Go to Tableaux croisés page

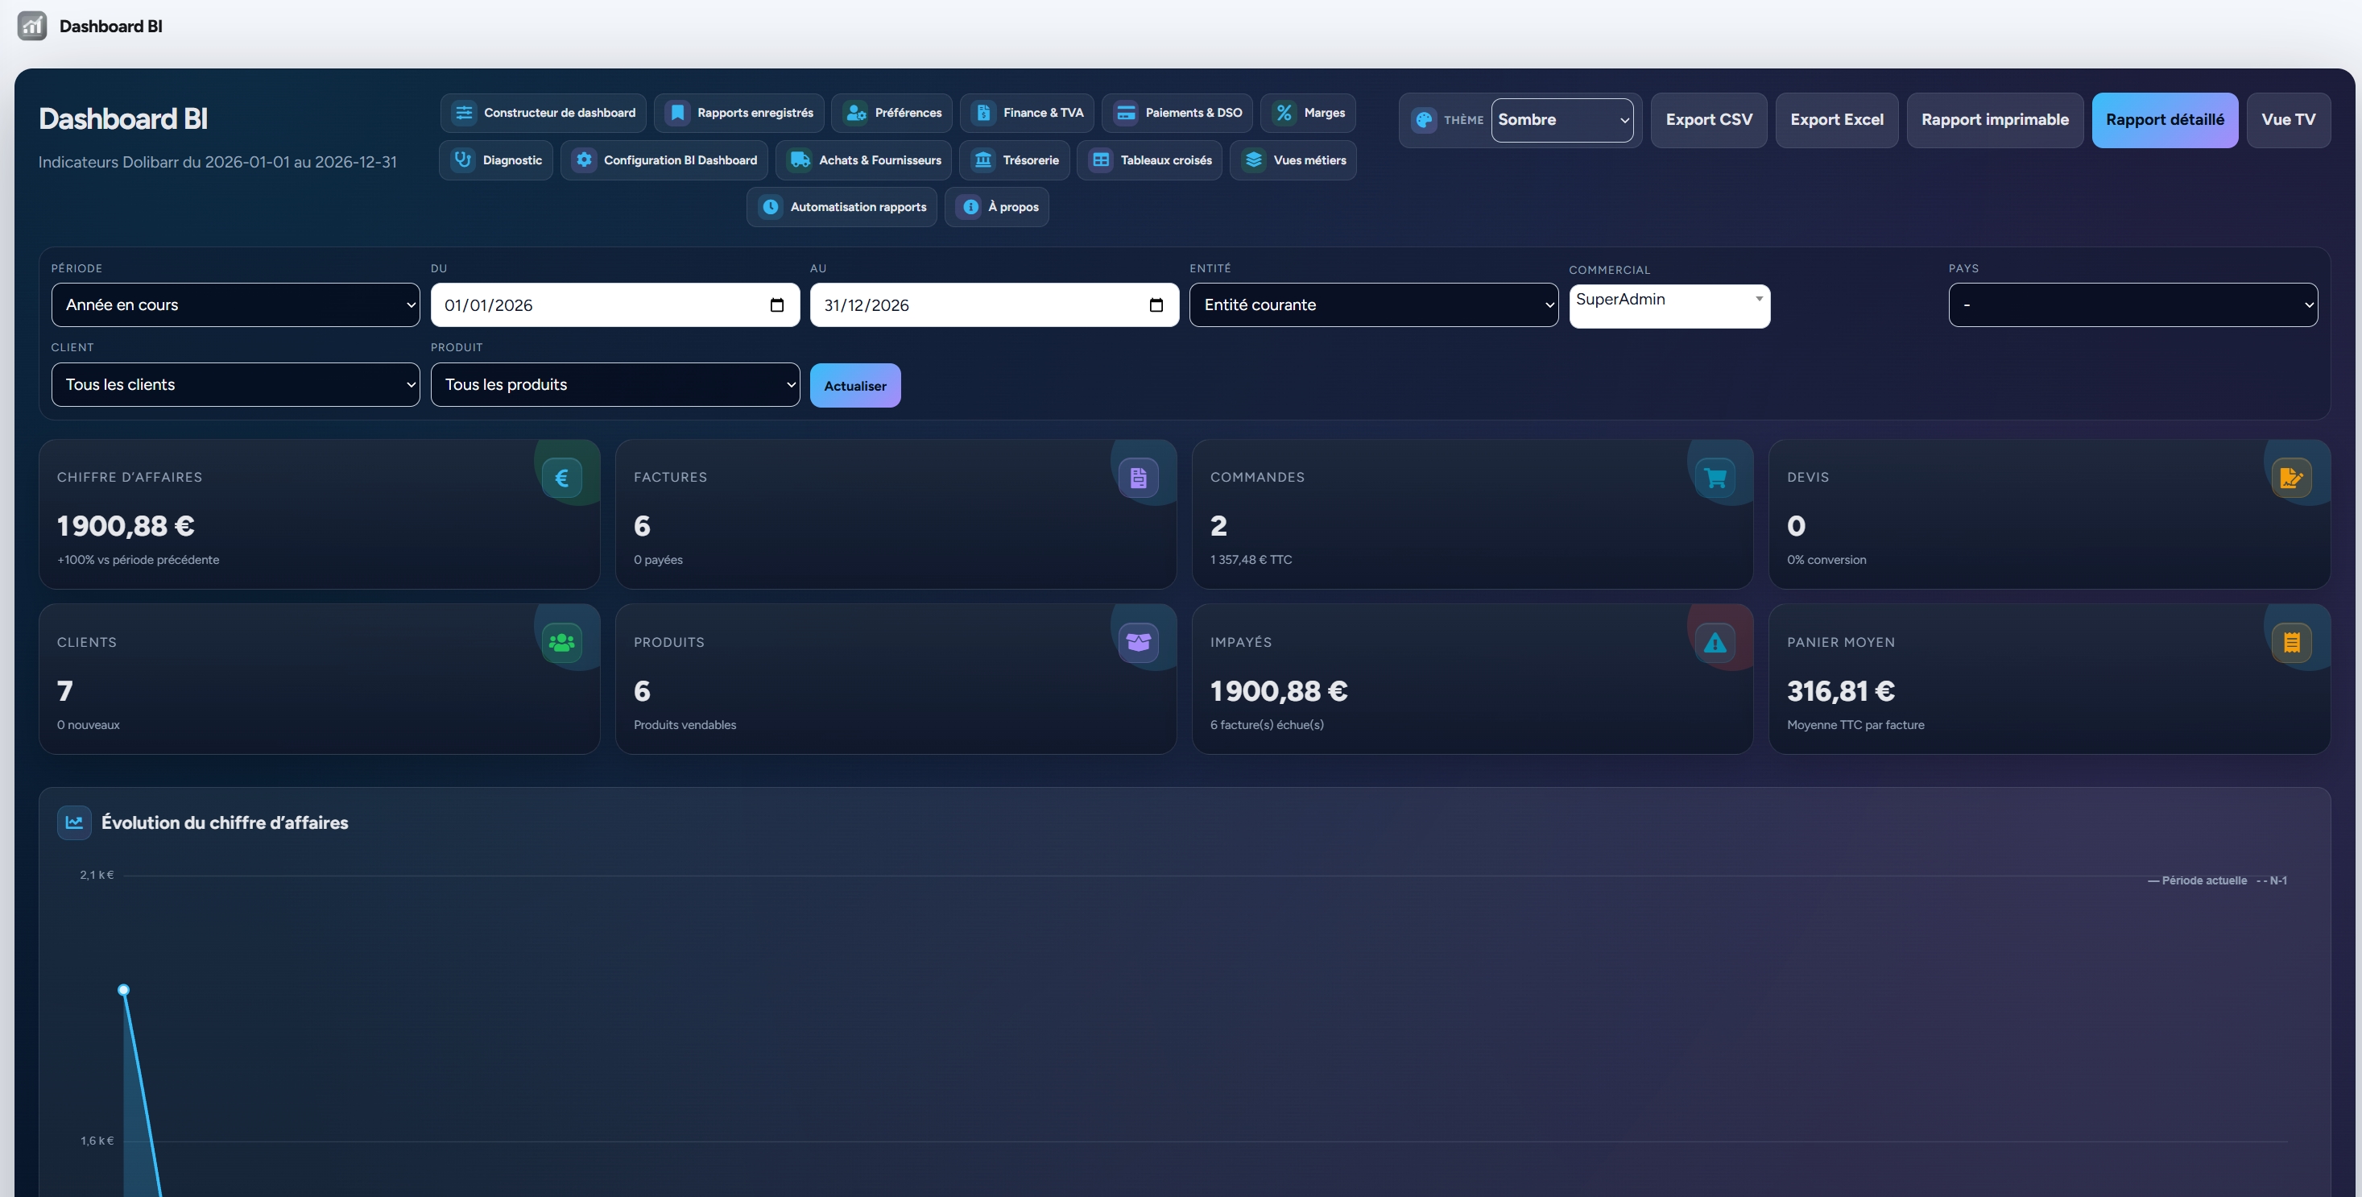point(1149,160)
